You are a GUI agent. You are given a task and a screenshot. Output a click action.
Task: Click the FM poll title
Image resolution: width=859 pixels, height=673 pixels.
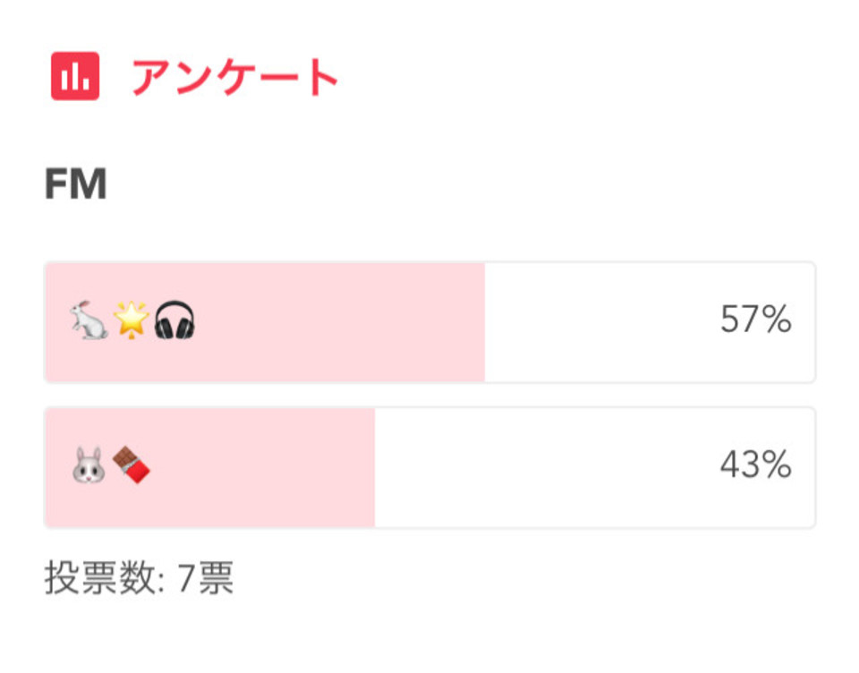[x=75, y=184]
